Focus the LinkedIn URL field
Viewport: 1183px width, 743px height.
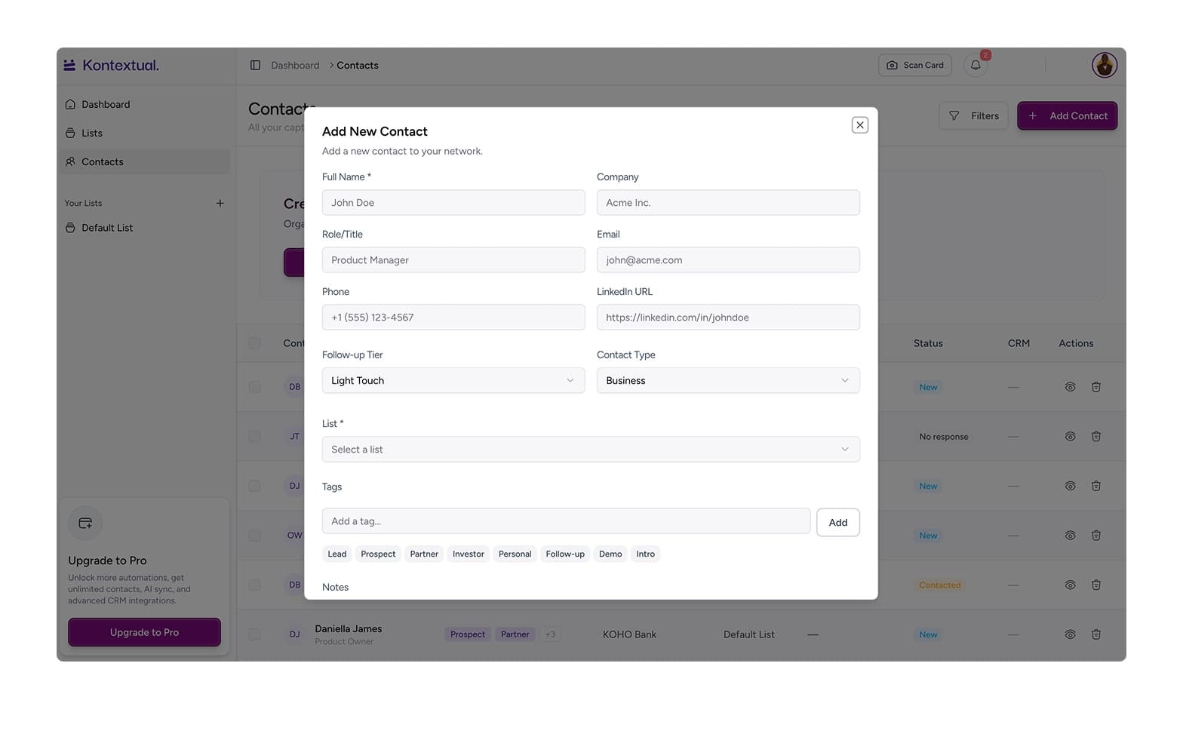[x=728, y=317]
